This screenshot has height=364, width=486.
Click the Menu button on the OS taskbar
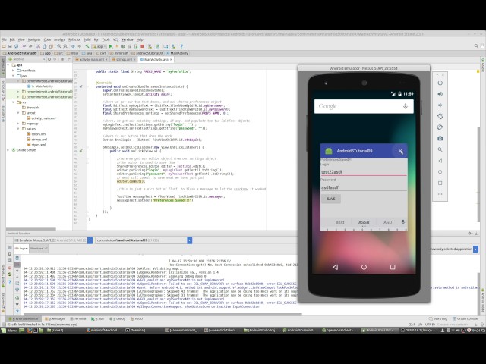click(9, 331)
